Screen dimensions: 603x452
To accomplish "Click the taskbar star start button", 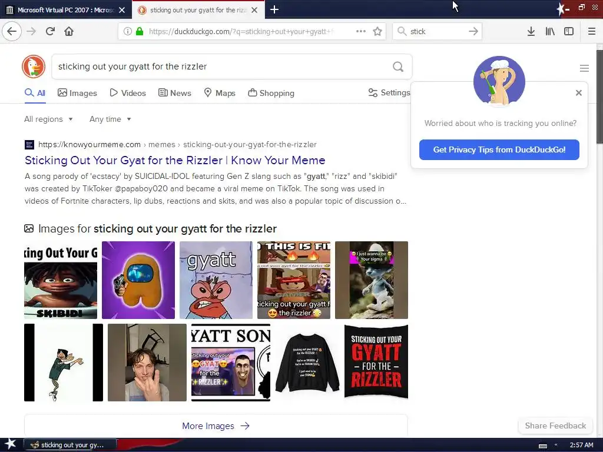I will (11, 444).
